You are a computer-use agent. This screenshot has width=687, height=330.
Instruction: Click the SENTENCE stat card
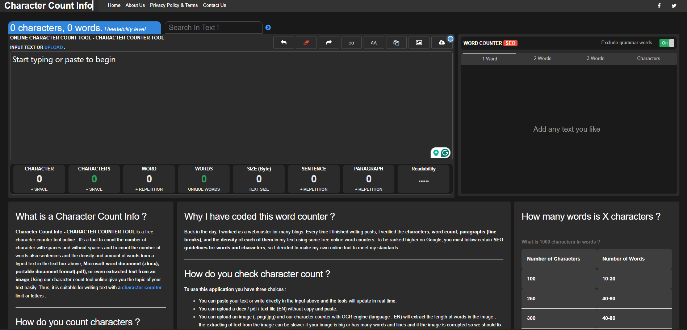pyautogui.click(x=314, y=179)
